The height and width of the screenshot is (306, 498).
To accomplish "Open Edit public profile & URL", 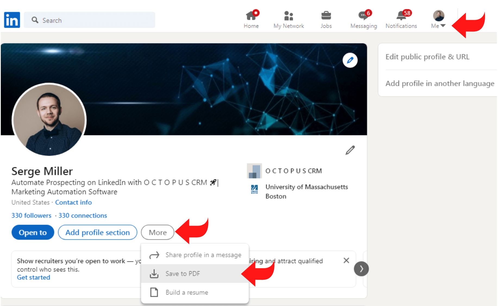I will (427, 56).
